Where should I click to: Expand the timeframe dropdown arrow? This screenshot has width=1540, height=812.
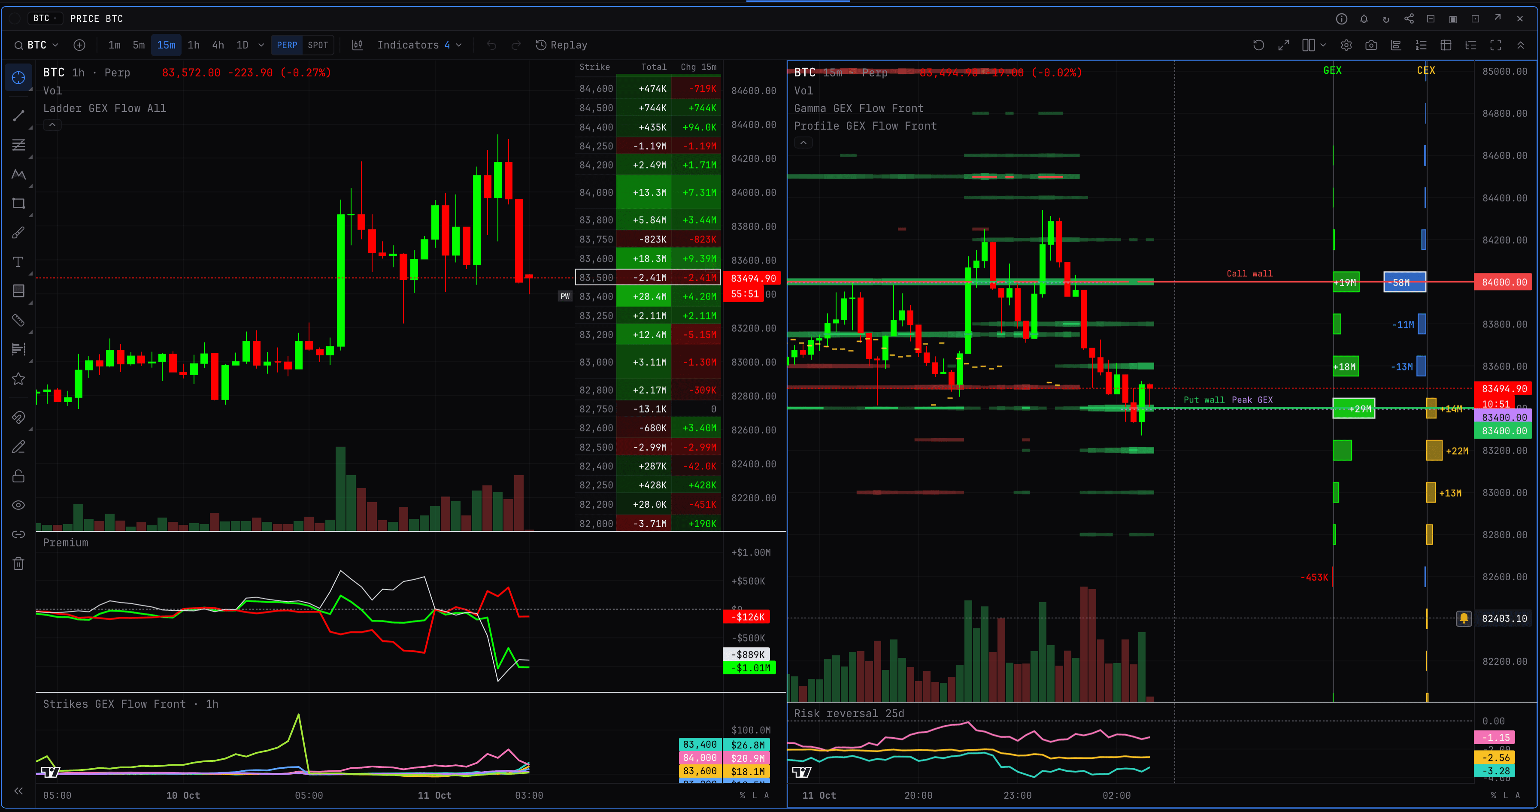[x=261, y=45]
